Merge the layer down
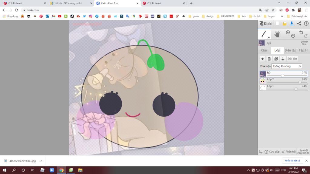 click(x=283, y=59)
